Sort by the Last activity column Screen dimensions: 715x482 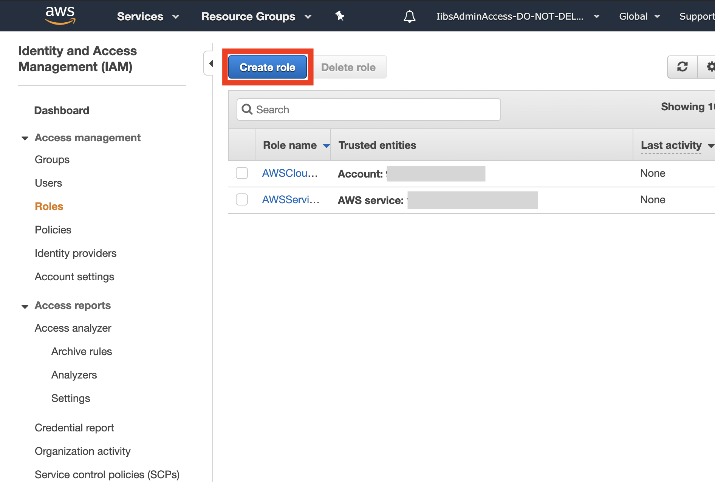click(677, 145)
